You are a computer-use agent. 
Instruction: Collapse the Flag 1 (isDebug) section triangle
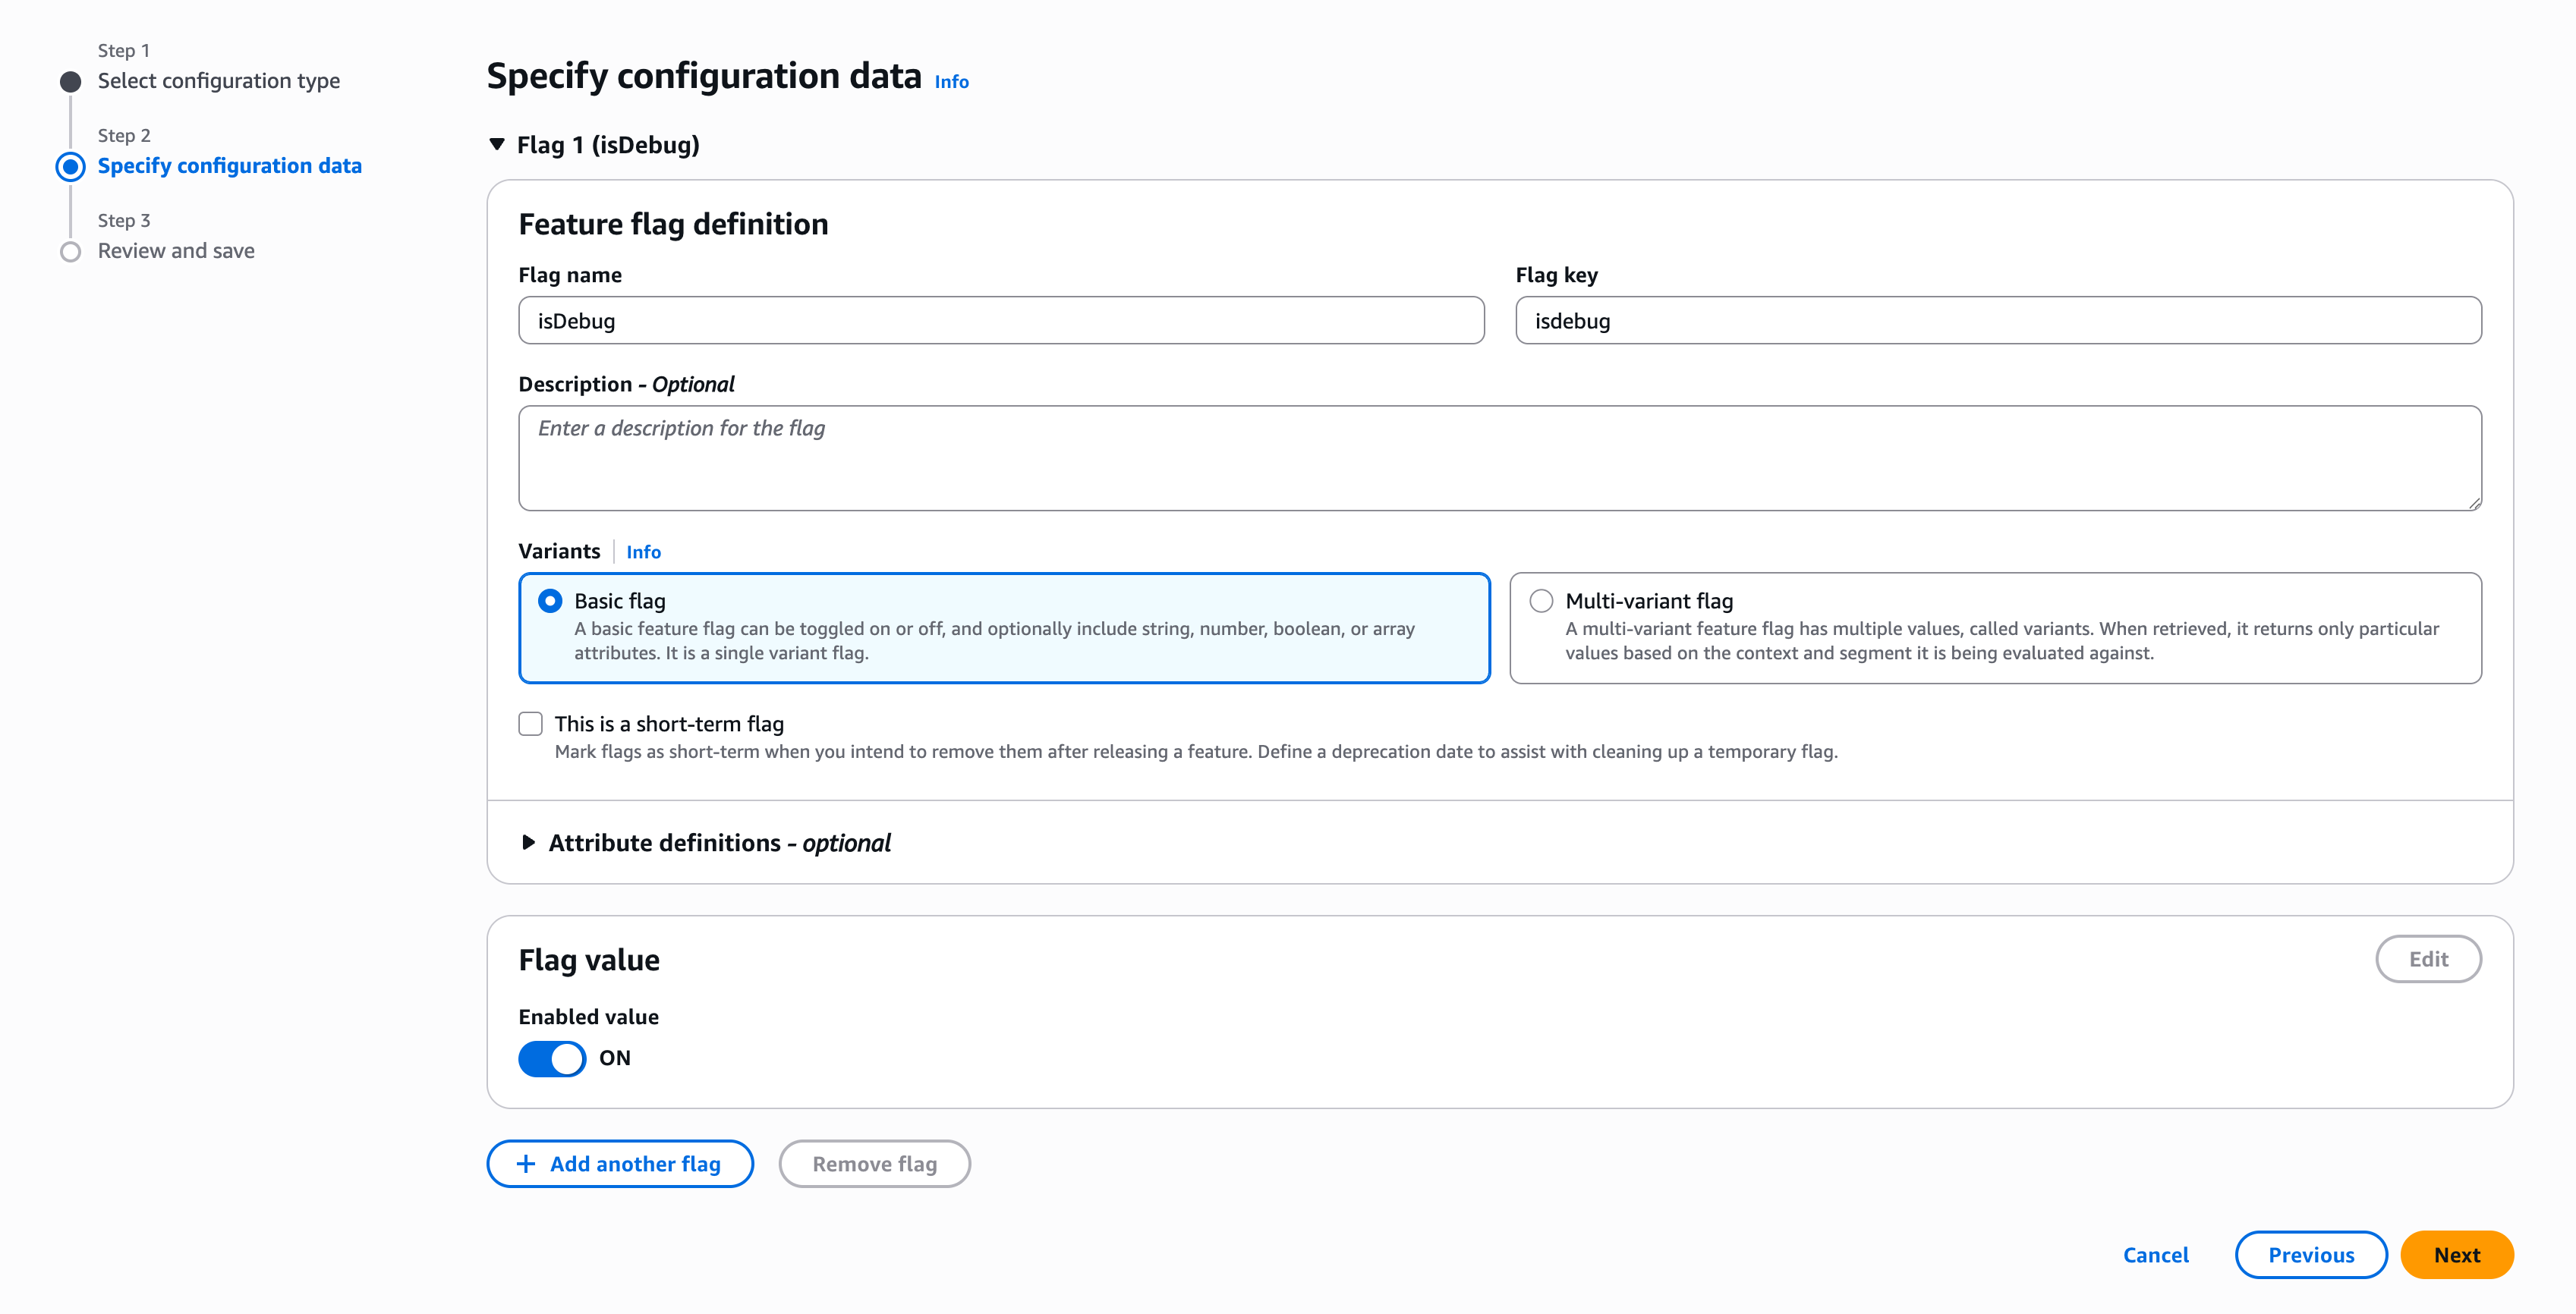click(x=497, y=145)
